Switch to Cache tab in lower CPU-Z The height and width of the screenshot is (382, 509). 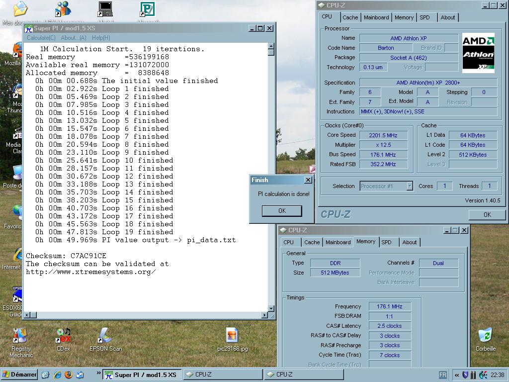[312, 242]
